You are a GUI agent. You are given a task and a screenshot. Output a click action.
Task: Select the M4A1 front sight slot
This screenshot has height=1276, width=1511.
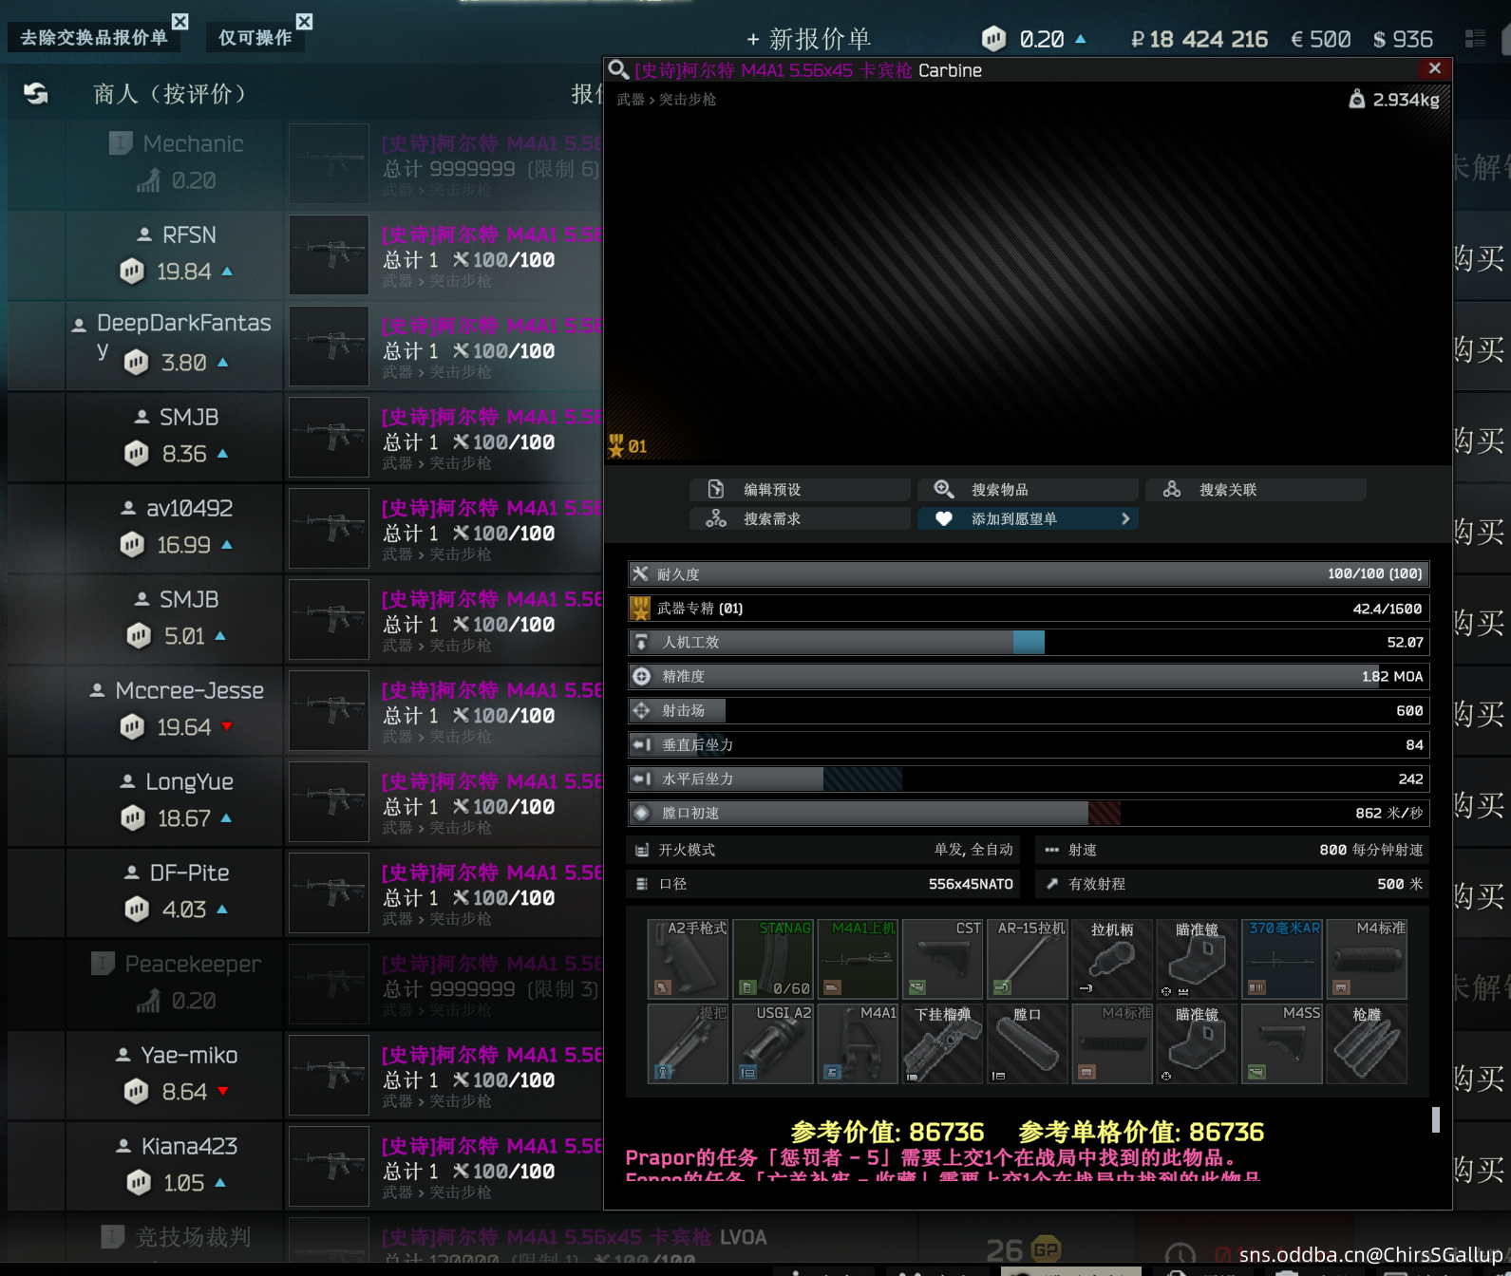coord(858,1043)
